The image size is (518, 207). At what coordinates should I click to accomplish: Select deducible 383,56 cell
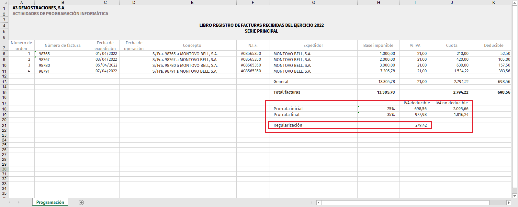tap(492, 71)
